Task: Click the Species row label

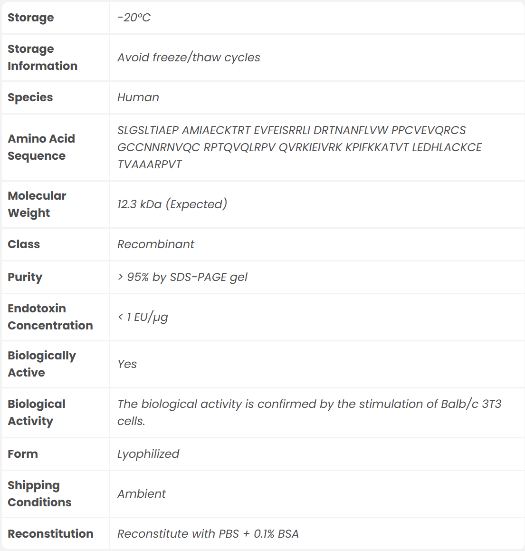Action: click(x=30, y=97)
